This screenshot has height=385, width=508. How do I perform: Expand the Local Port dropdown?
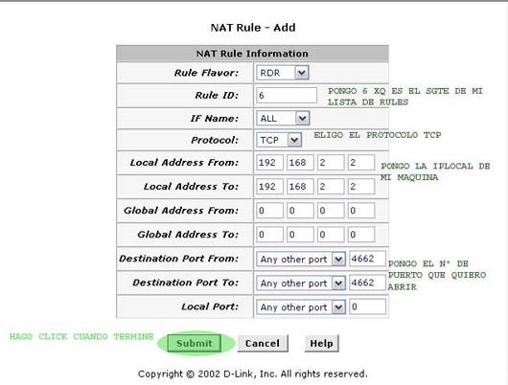pyautogui.click(x=301, y=307)
